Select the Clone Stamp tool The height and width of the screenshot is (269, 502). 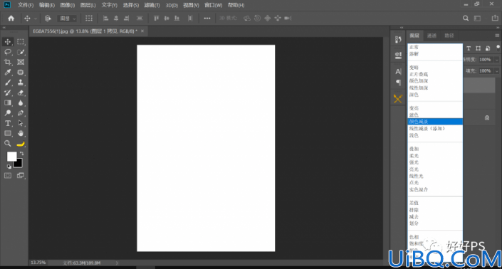[x=21, y=83]
